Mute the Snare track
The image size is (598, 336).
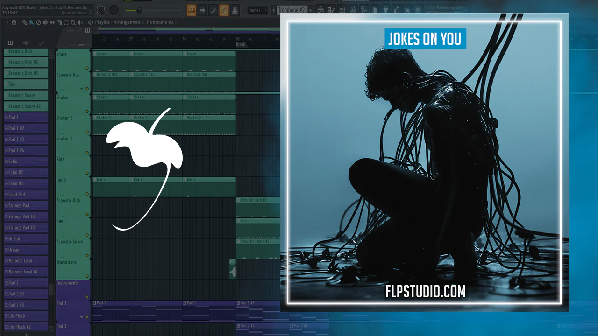point(87,68)
